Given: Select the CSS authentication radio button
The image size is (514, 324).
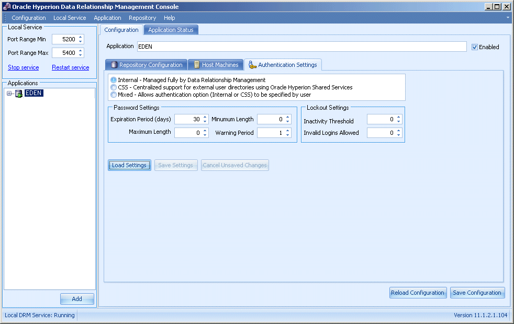Looking at the screenshot, I should tap(114, 87).
